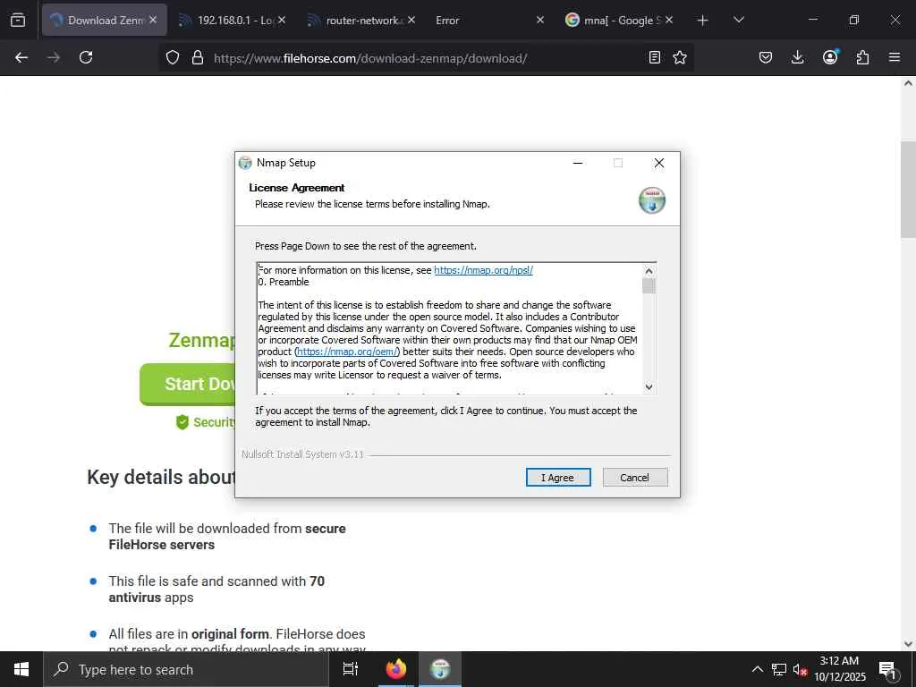Image resolution: width=916 pixels, height=687 pixels.
Task: Close the 192.168.0.1 tab
Action: (x=282, y=20)
